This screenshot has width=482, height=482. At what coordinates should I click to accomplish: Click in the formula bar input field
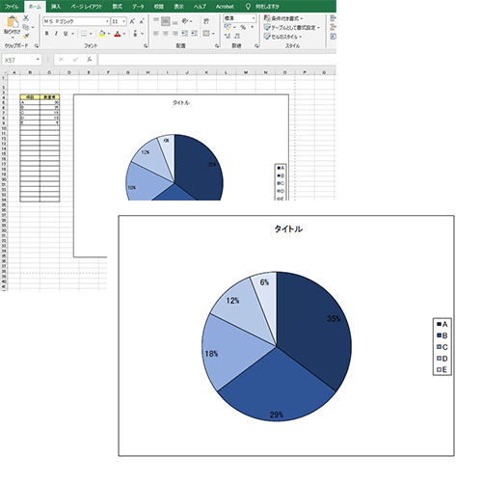(x=217, y=60)
